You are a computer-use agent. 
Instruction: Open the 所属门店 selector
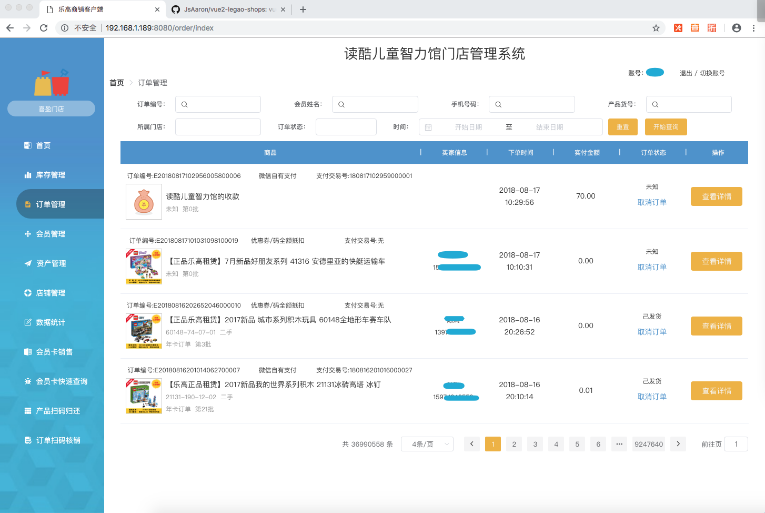click(x=218, y=127)
